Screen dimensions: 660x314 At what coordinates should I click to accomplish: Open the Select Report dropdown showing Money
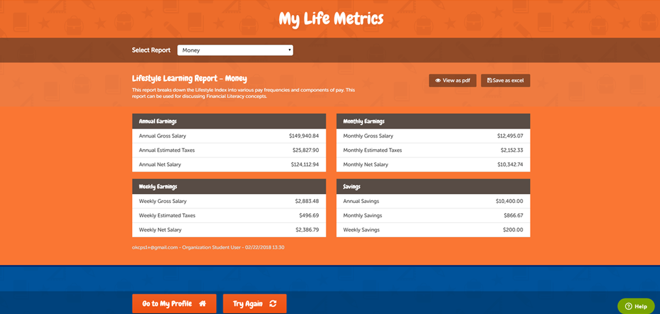234,50
